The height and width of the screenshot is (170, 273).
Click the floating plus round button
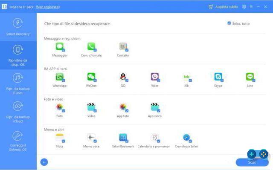tap(251, 154)
